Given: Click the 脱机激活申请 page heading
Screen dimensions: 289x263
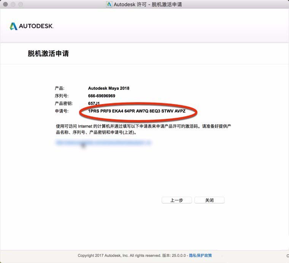Looking at the screenshot, I should (48, 54).
